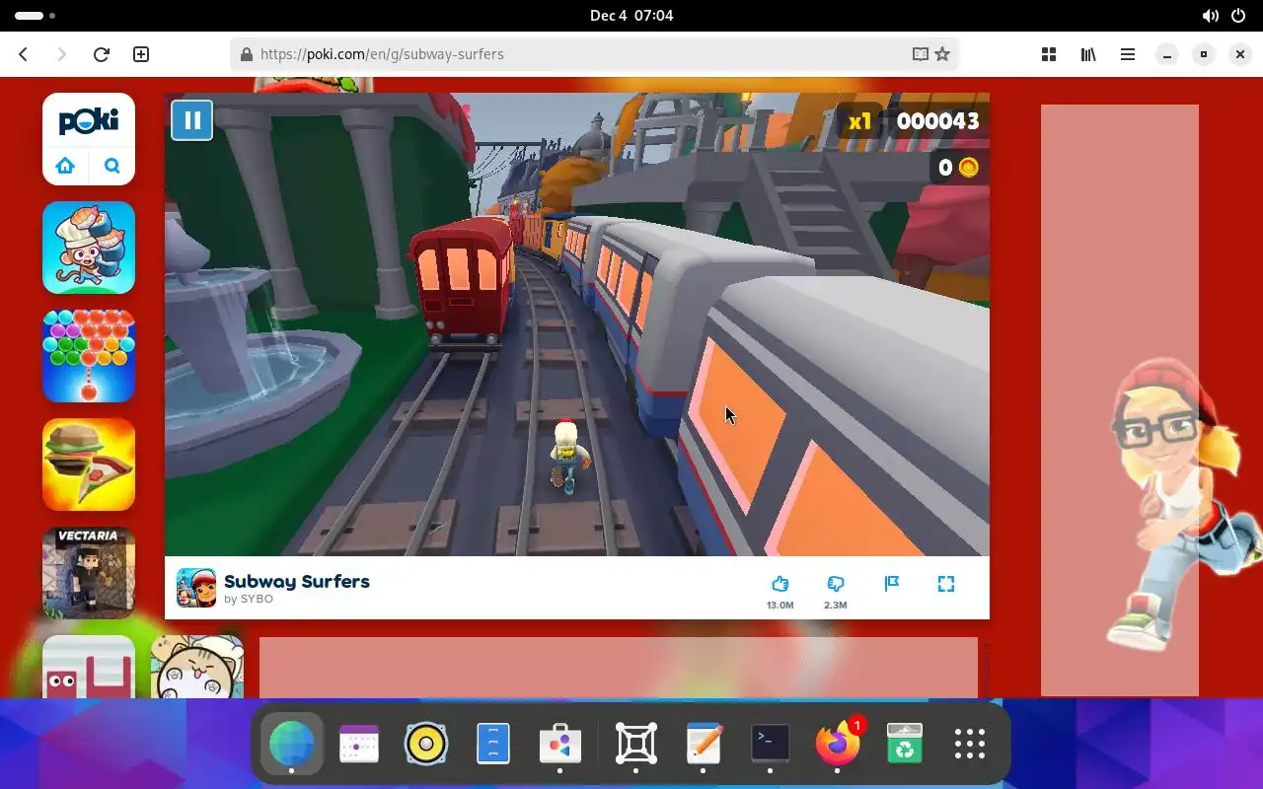Open the Software store in dock
Image resolution: width=1263 pixels, height=789 pixels.
coord(560,745)
